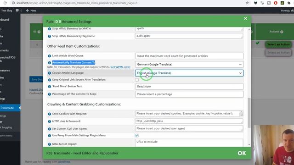Focus the Set Custom Curl User Agent field
Viewport: 294px width, 165px height.
pyautogui.click(x=189, y=128)
